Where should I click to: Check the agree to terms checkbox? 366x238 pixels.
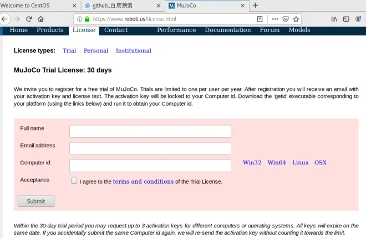pyautogui.click(x=74, y=180)
